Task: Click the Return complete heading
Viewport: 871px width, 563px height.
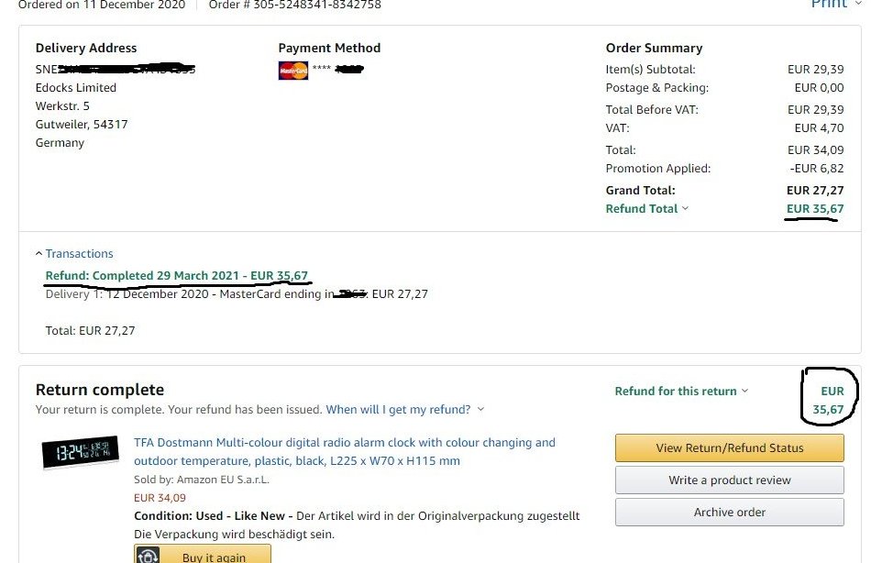Action: click(100, 390)
